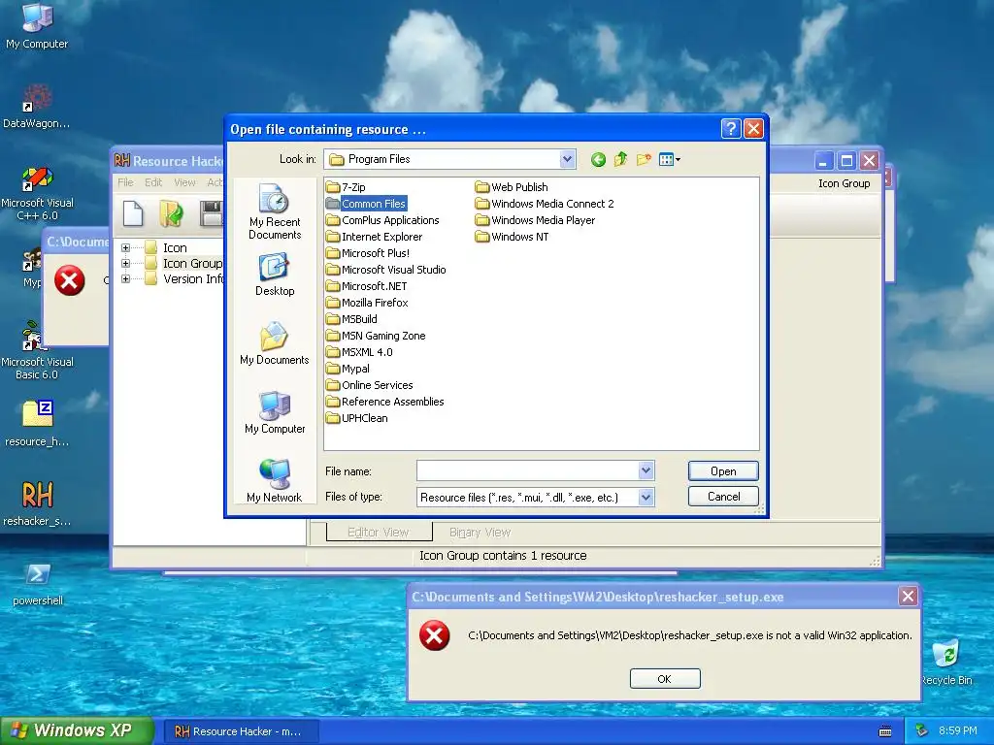The height and width of the screenshot is (745, 994).
Task: Open Resource Hacker File menu
Action: click(x=125, y=182)
